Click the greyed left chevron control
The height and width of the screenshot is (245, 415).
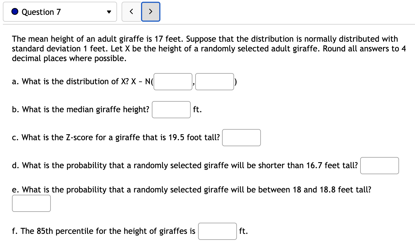pos(132,12)
